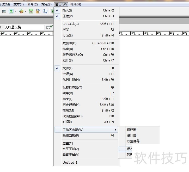189x172 pixels.
Task: Choose 隐藏面板(P) from the menu
Action: (x=86, y=136)
